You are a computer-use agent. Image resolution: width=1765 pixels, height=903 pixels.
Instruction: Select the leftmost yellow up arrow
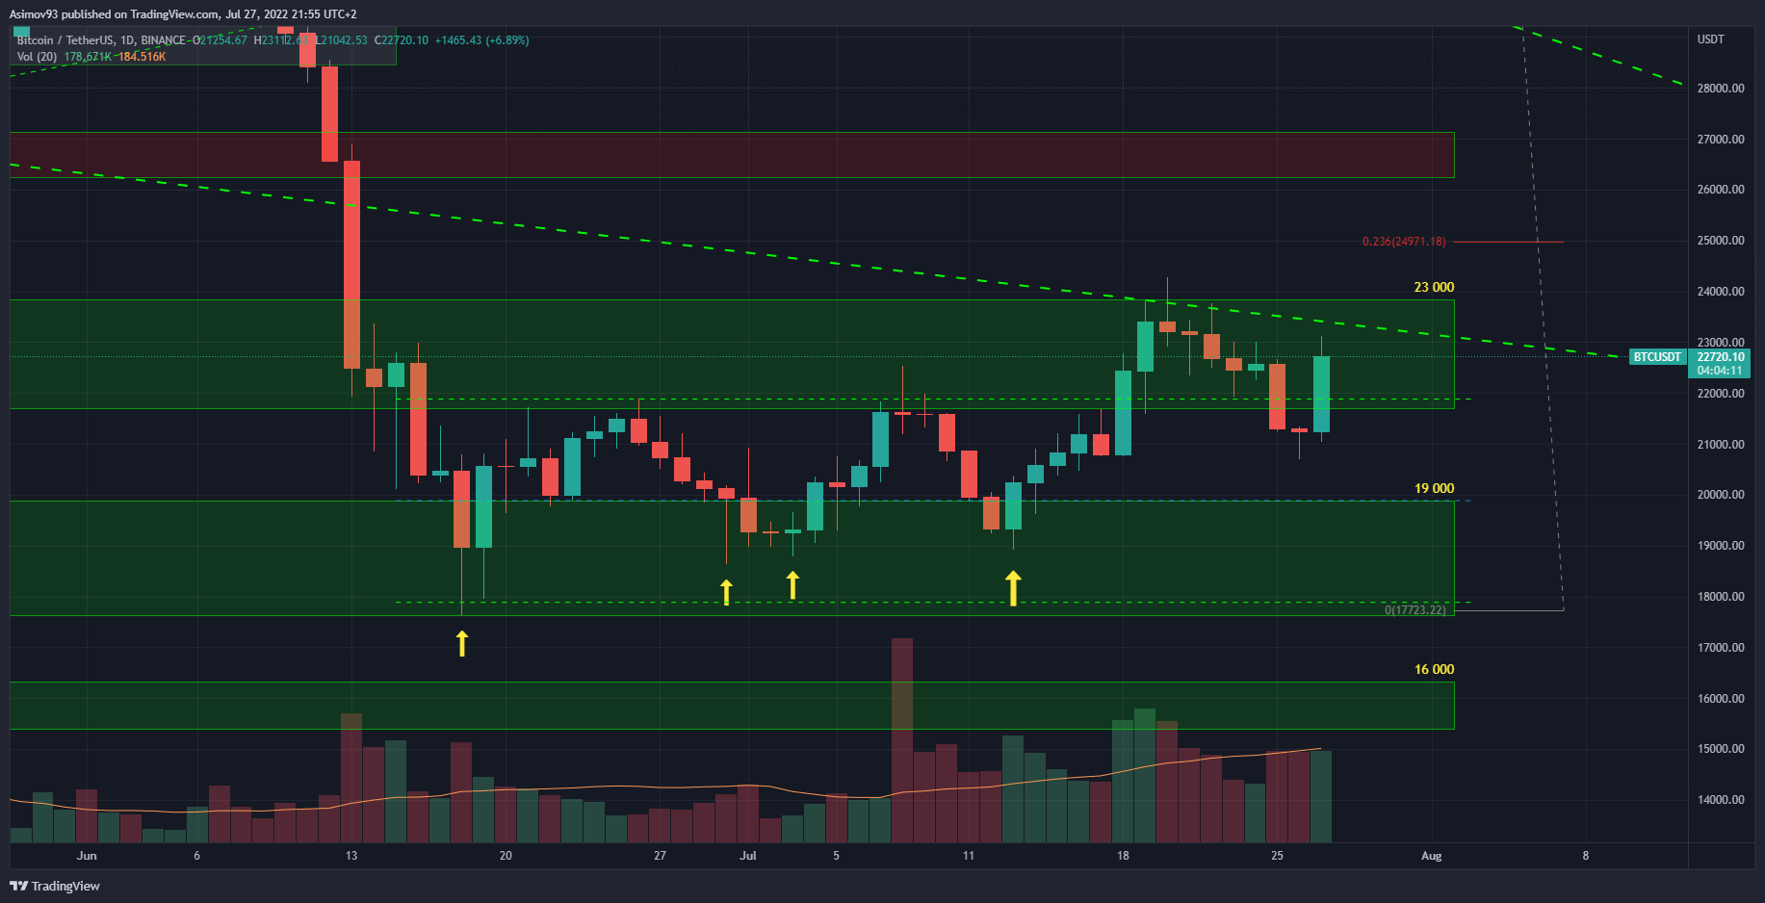coord(462,643)
